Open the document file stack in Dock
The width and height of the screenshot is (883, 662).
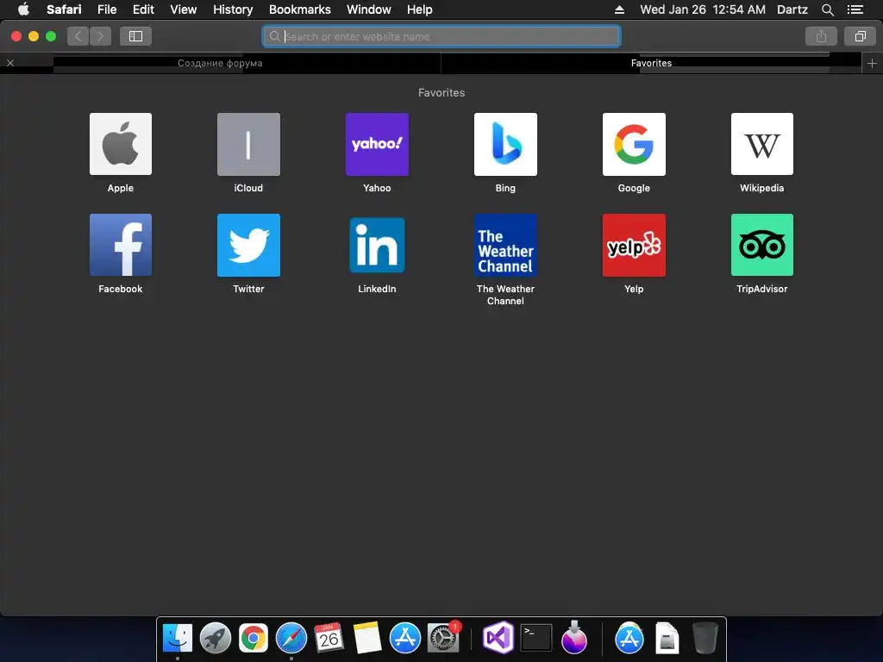coord(667,639)
